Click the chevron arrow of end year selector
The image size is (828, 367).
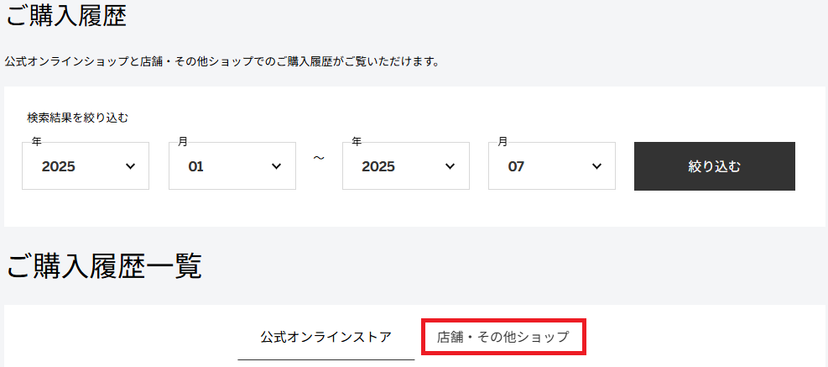[450, 166]
